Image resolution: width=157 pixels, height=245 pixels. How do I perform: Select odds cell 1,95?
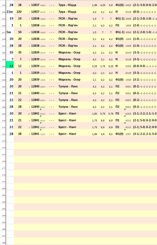94,5
